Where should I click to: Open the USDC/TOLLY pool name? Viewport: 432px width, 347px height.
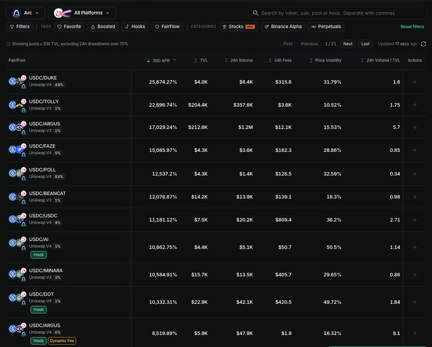coord(44,102)
